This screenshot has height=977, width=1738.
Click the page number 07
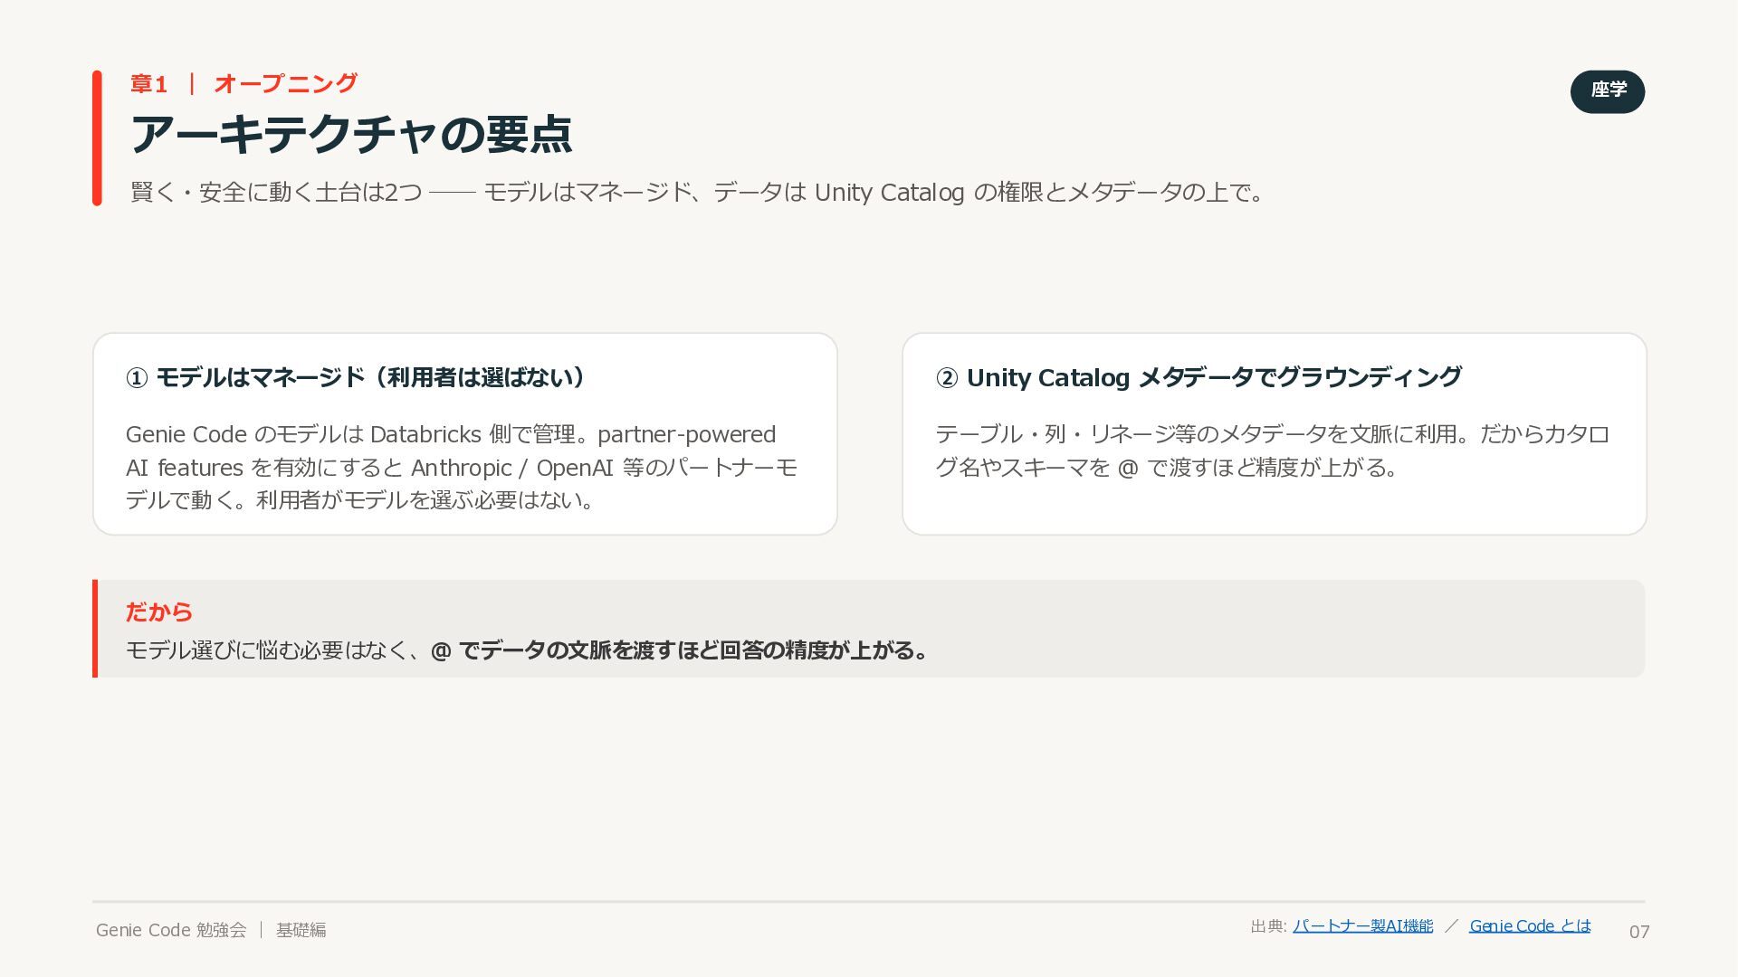(1639, 932)
